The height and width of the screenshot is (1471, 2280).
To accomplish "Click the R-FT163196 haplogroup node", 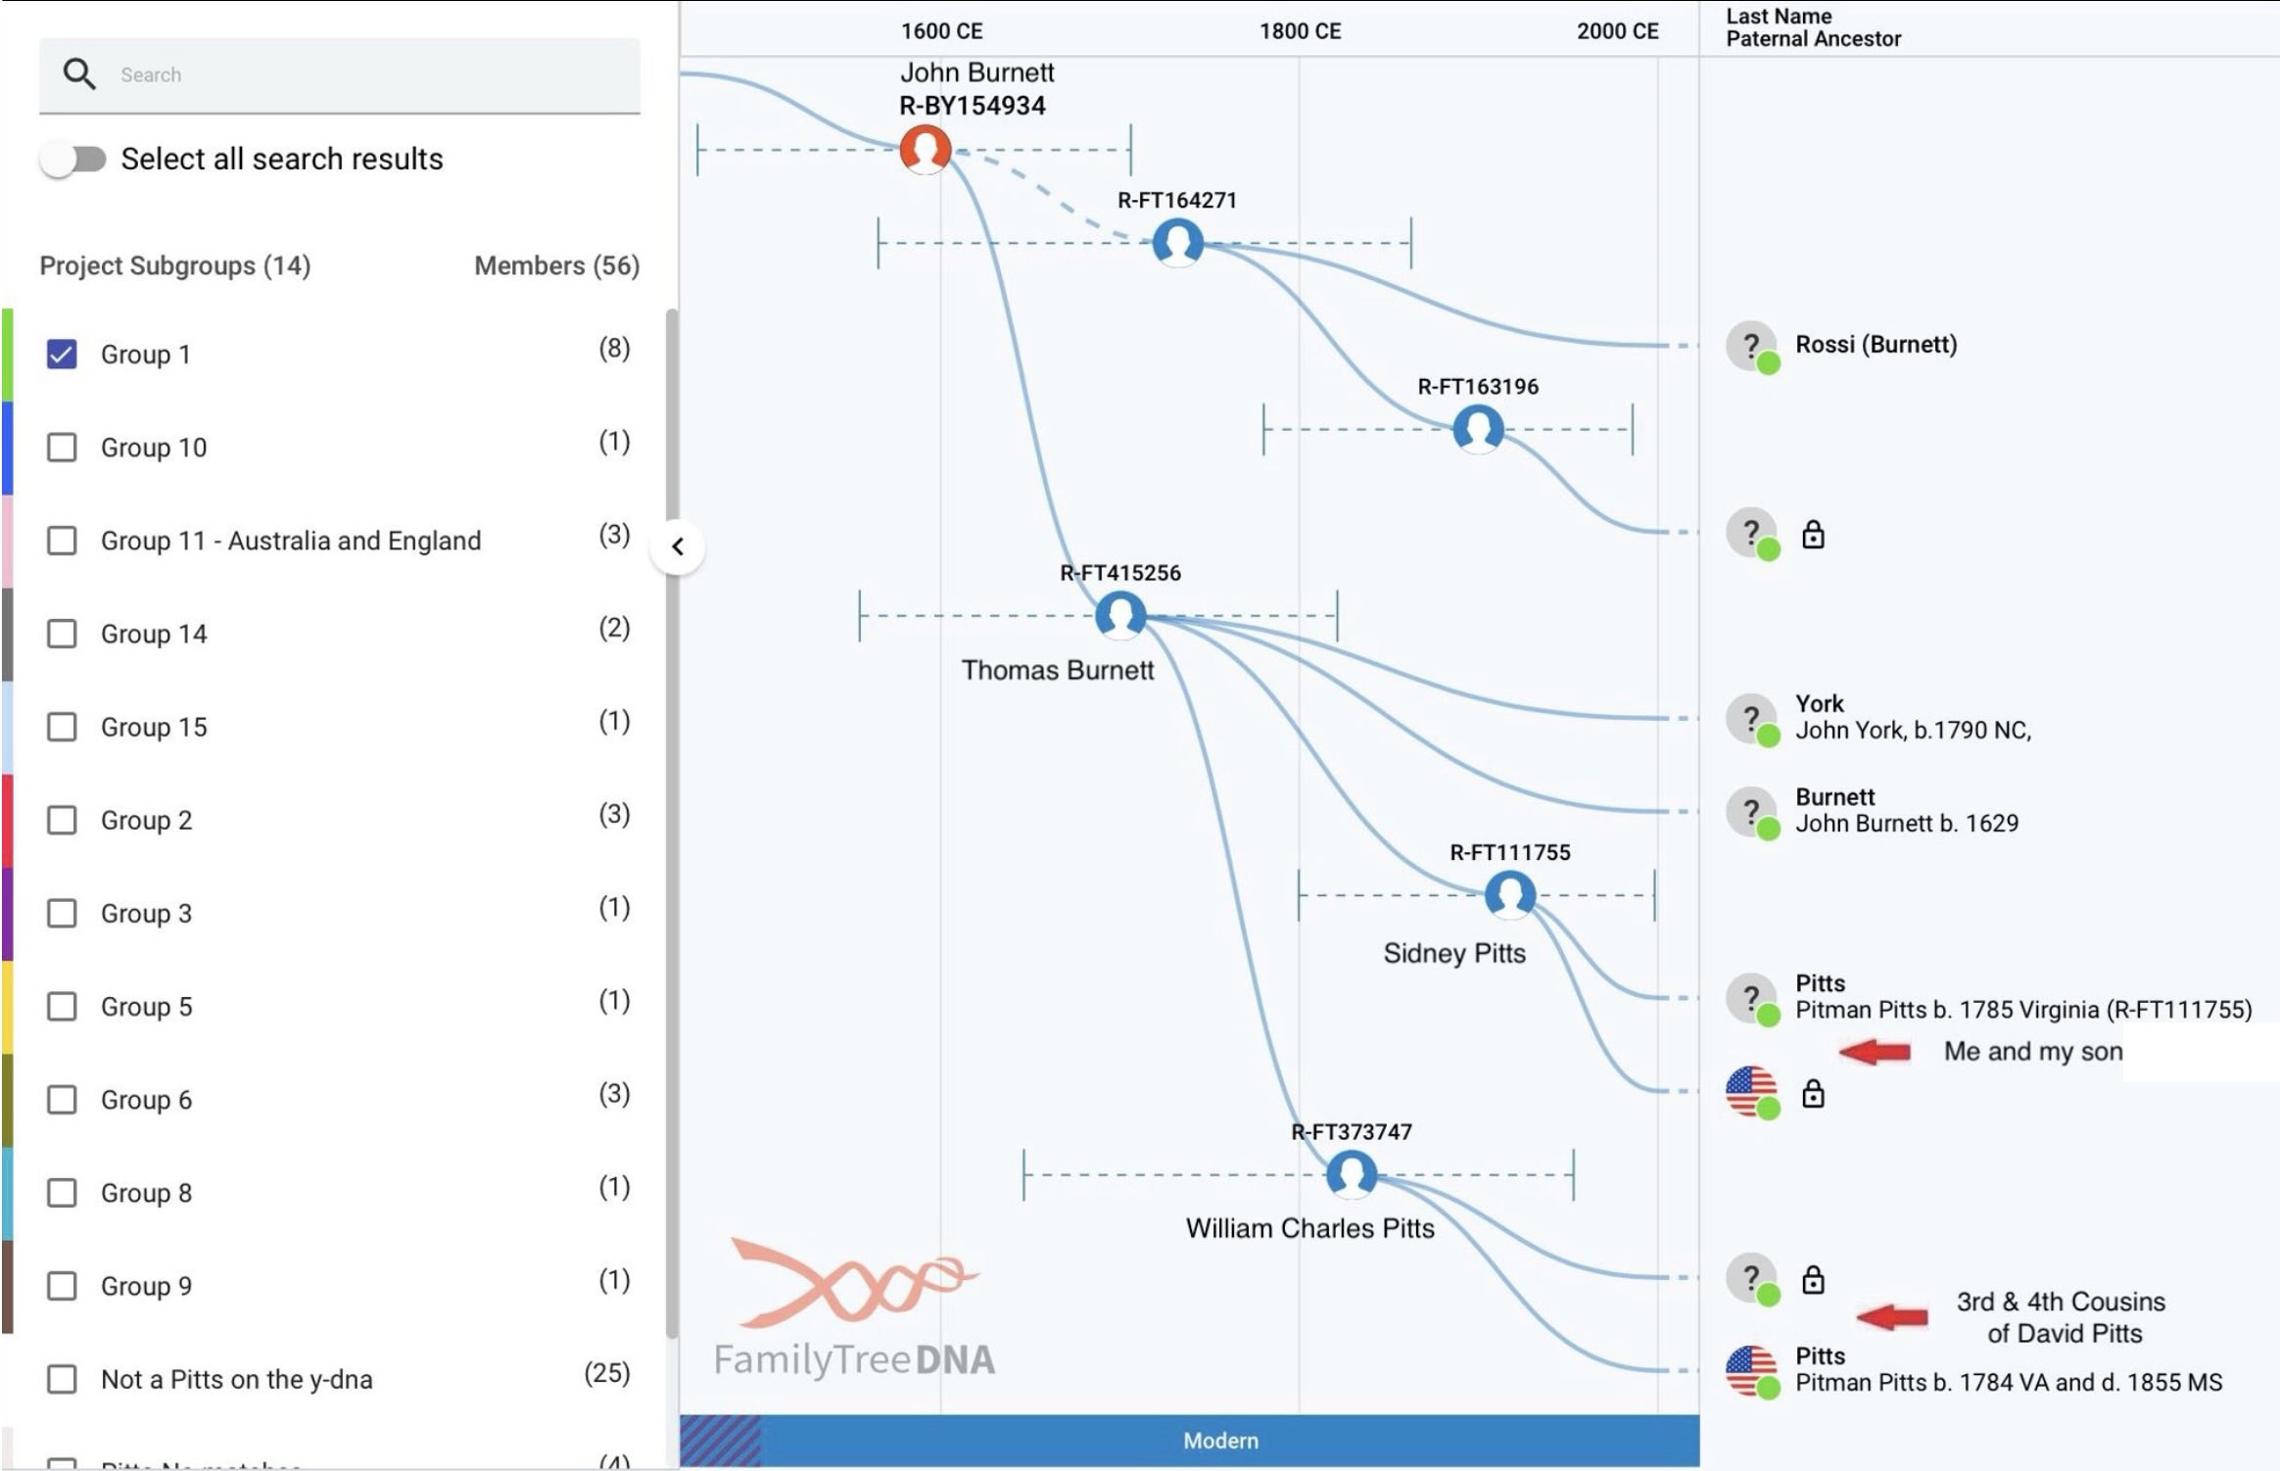I will tap(1478, 429).
